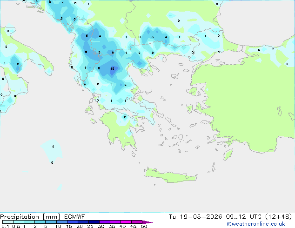Click the 25 to 30 mm legend swatch
This screenshot has width=295, height=228.
coord(94,222)
